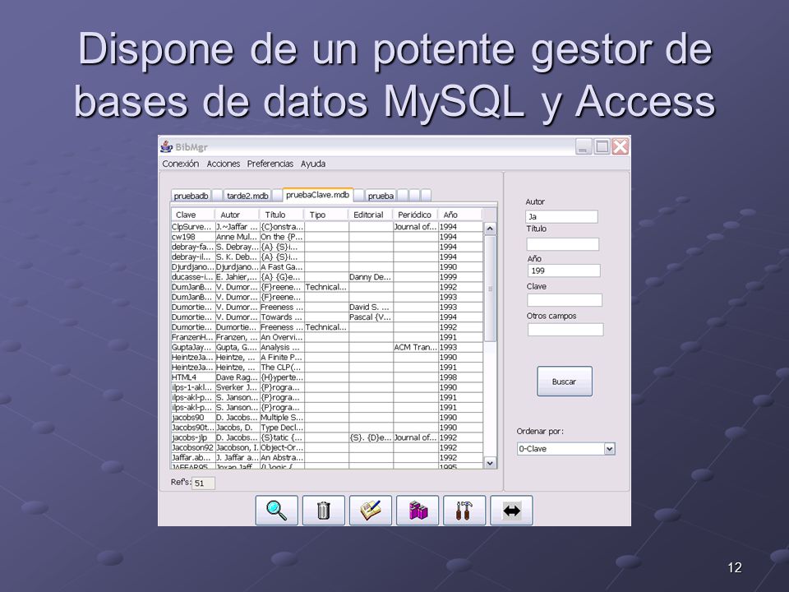The height and width of the screenshot is (592, 789).
Task: Click the empty Título search field
Action: [x=562, y=244]
